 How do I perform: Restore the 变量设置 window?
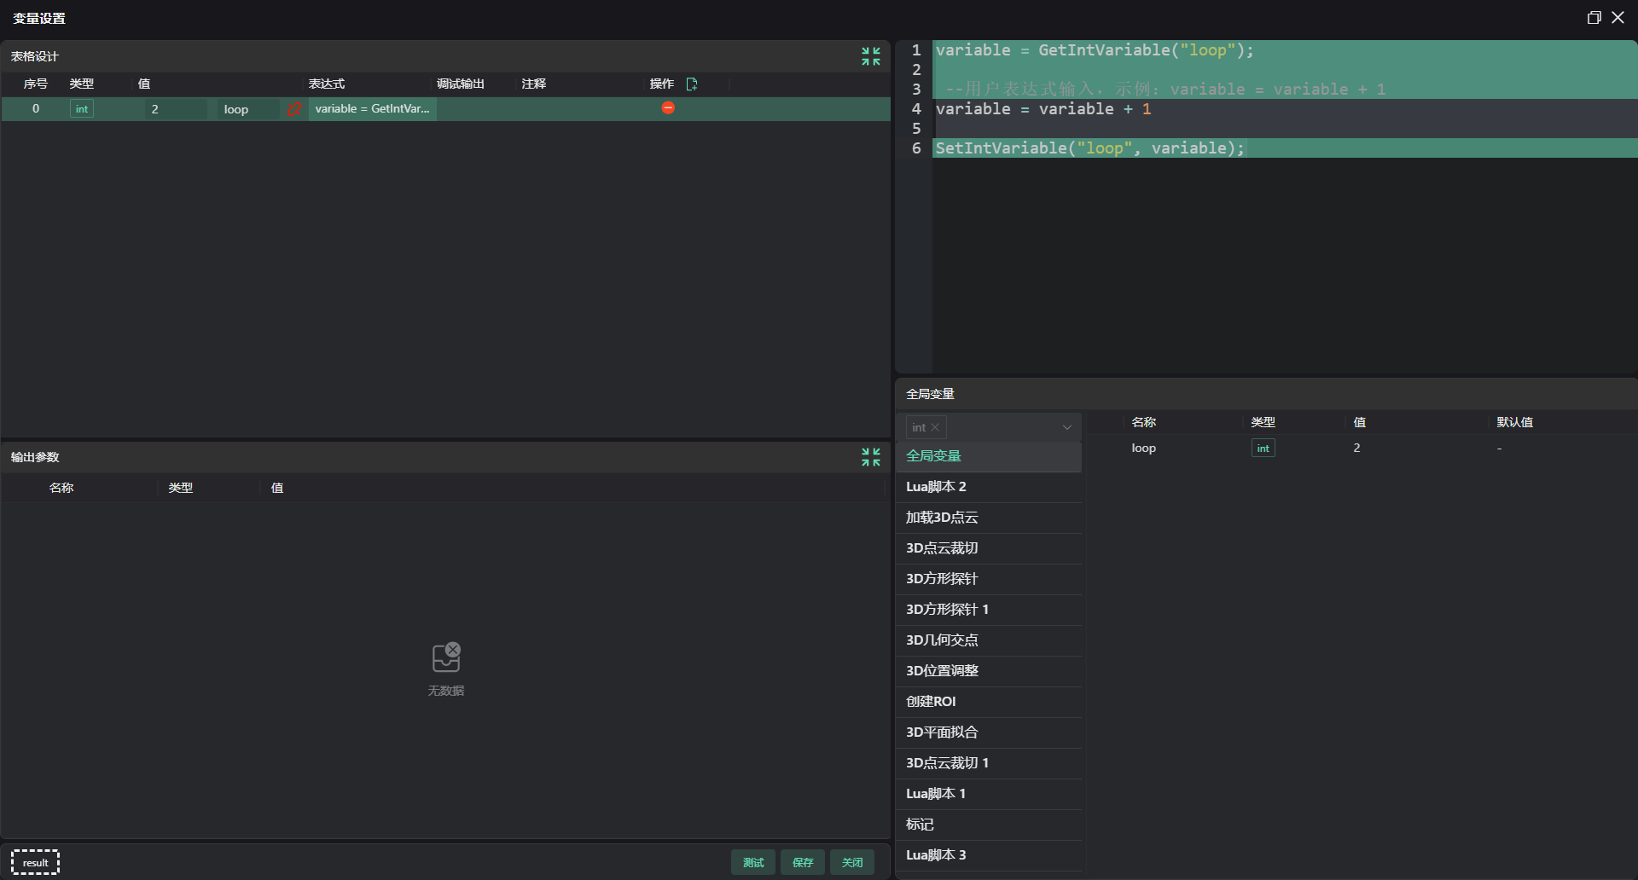click(1594, 17)
